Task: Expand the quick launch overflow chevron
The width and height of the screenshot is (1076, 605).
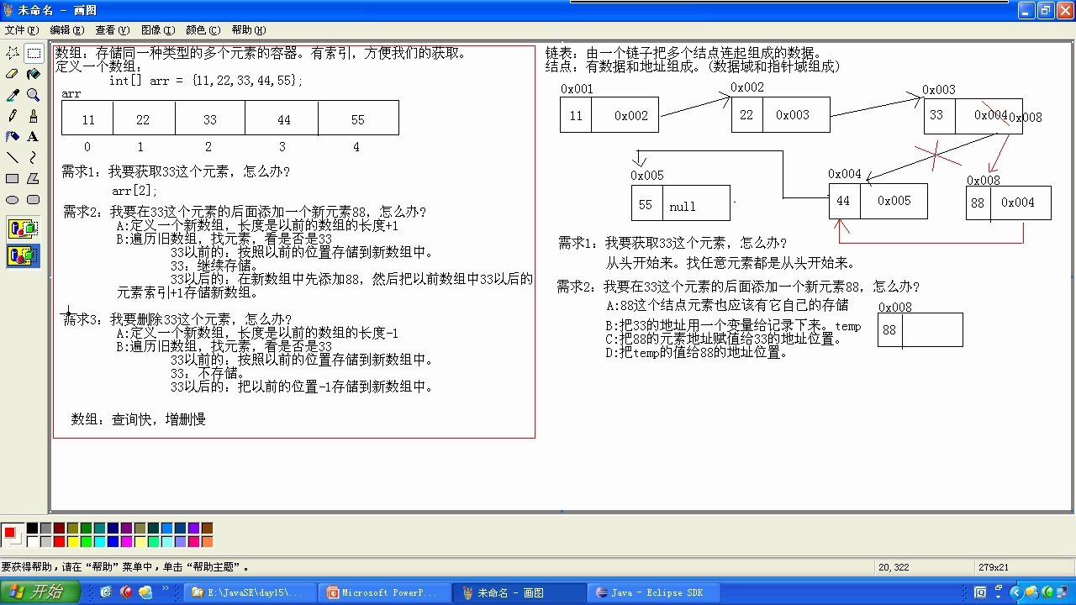Action: [166, 589]
